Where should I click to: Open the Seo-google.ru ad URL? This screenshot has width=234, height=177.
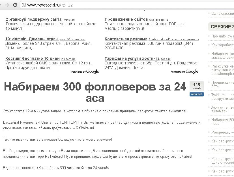158,20
